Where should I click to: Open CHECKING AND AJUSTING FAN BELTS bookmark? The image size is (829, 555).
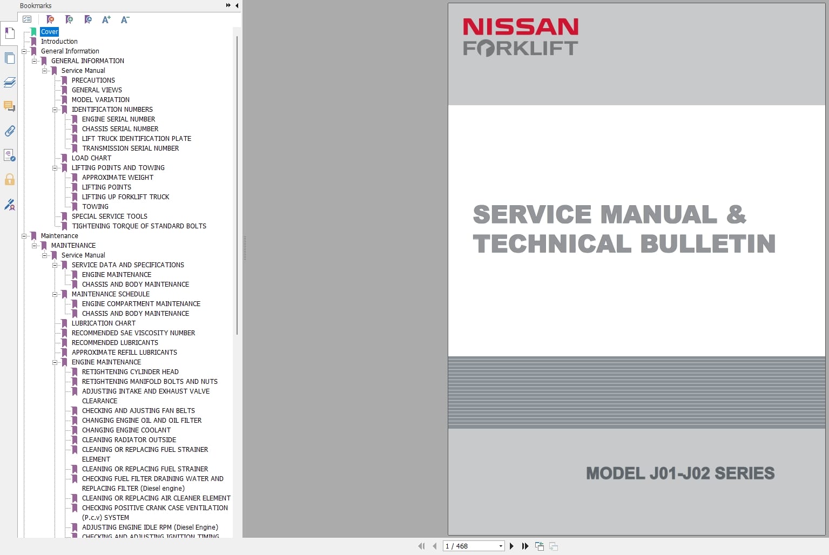[x=138, y=411]
